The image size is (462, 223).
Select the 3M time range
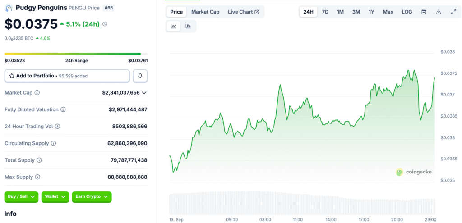(356, 12)
